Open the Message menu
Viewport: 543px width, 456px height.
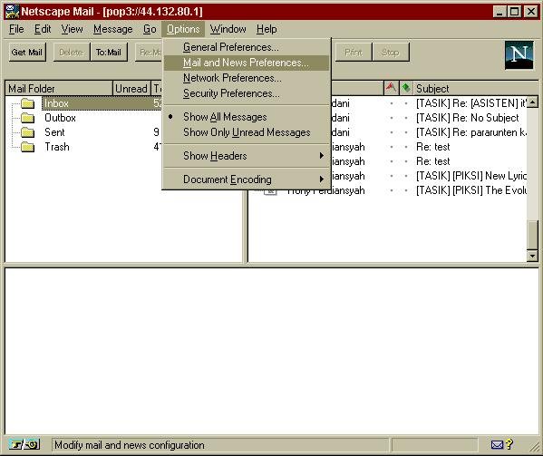[x=113, y=29]
